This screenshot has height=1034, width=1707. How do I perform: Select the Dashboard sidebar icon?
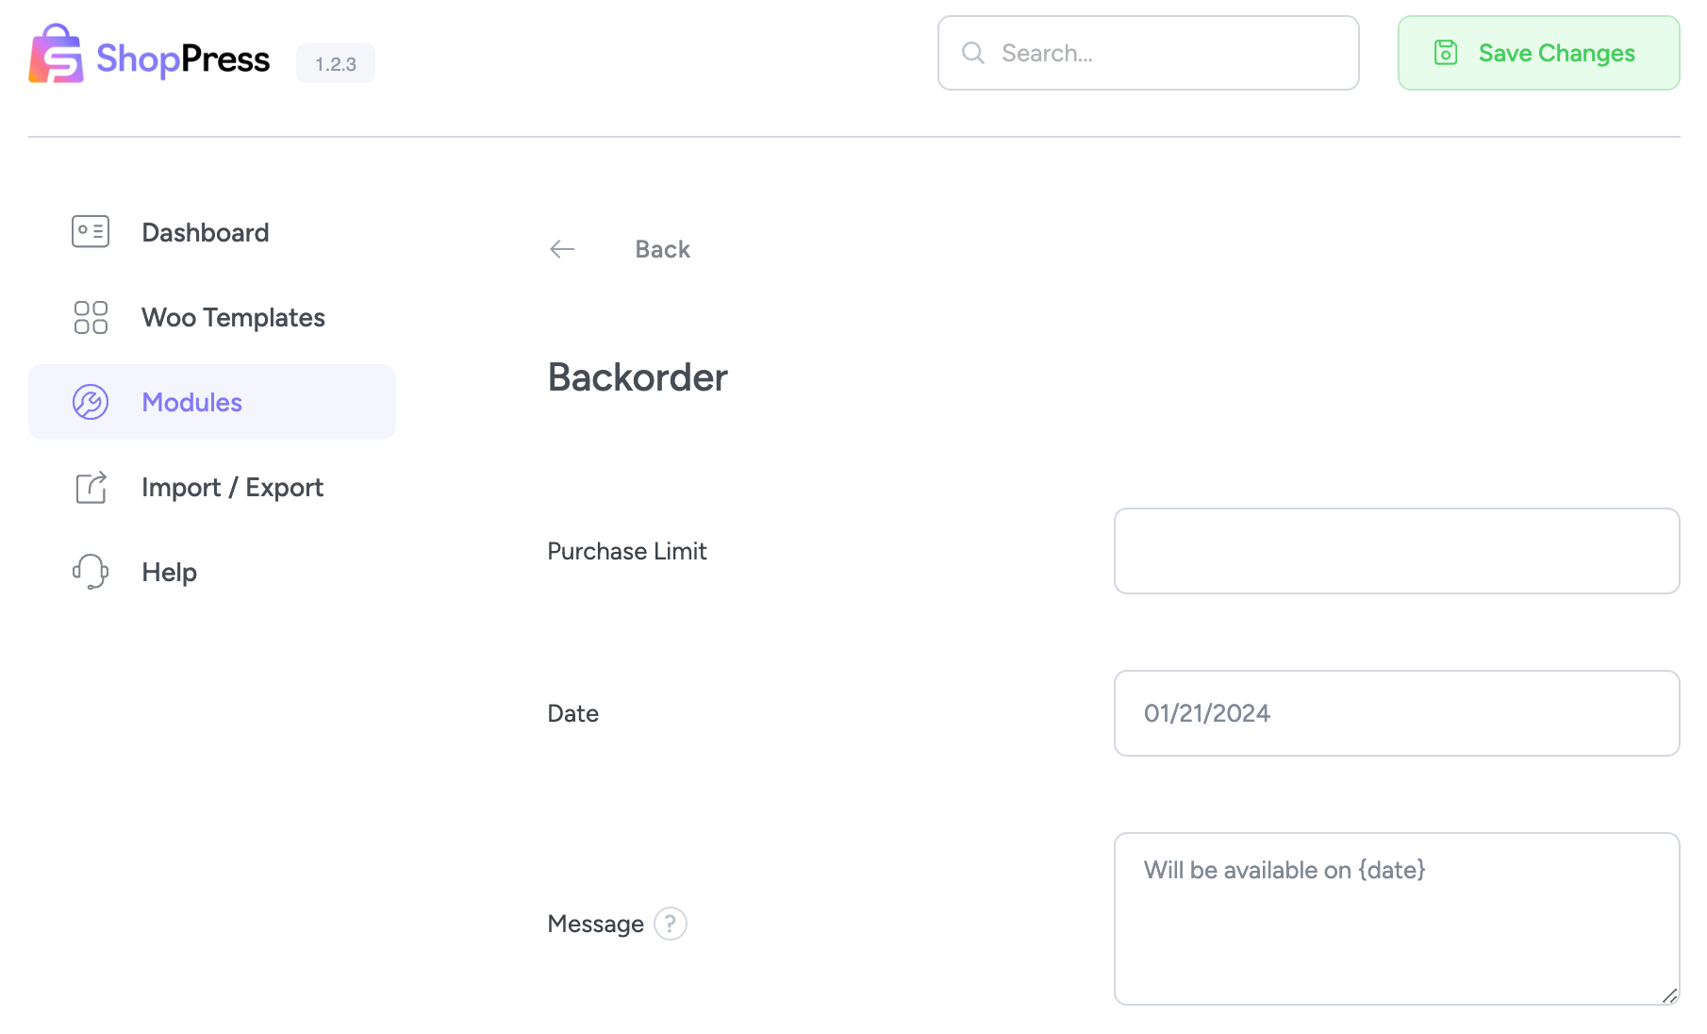tap(90, 231)
